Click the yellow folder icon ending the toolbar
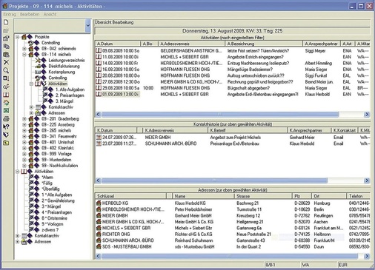Screen dimensions: 375x270 6,143
